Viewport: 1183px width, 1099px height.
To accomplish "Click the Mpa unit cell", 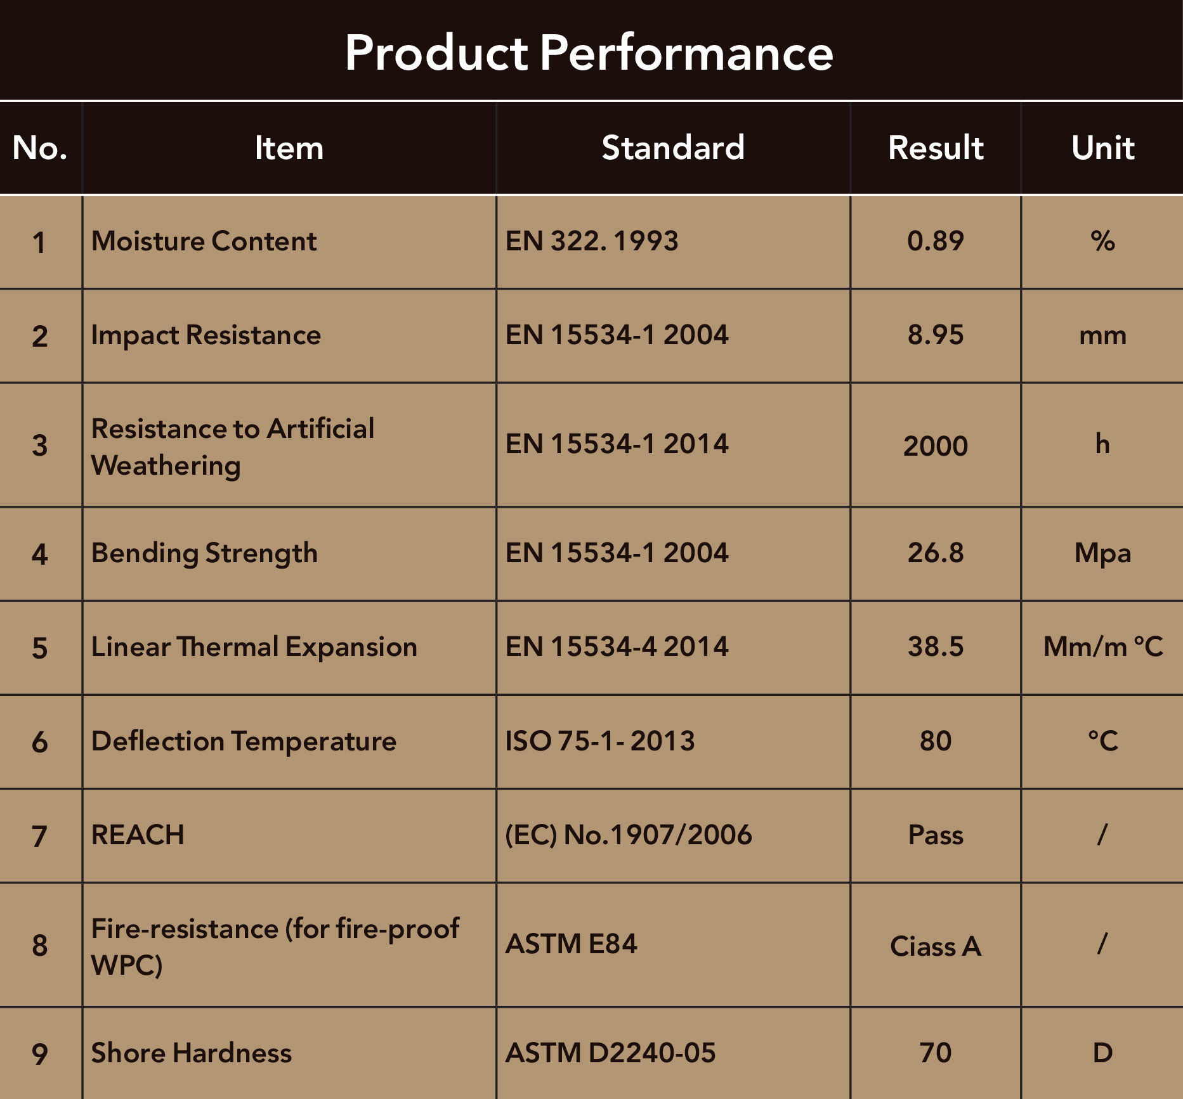I will tap(1102, 553).
